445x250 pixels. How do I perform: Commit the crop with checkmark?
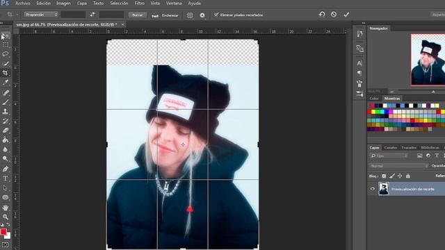point(346,15)
